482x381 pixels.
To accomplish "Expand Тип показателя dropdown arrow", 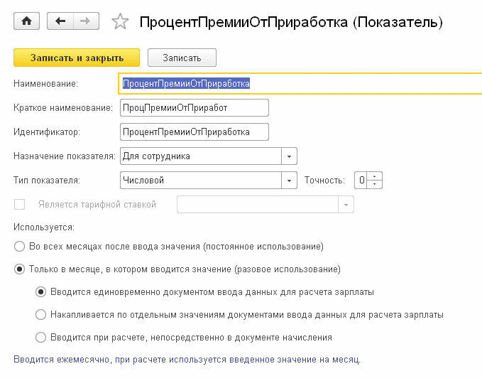I will click(x=289, y=181).
